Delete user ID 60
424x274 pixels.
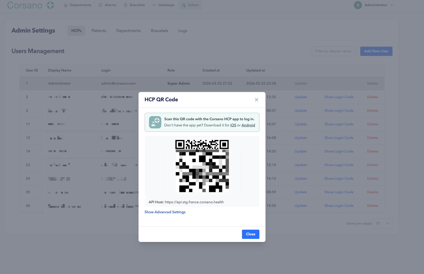tap(373, 206)
